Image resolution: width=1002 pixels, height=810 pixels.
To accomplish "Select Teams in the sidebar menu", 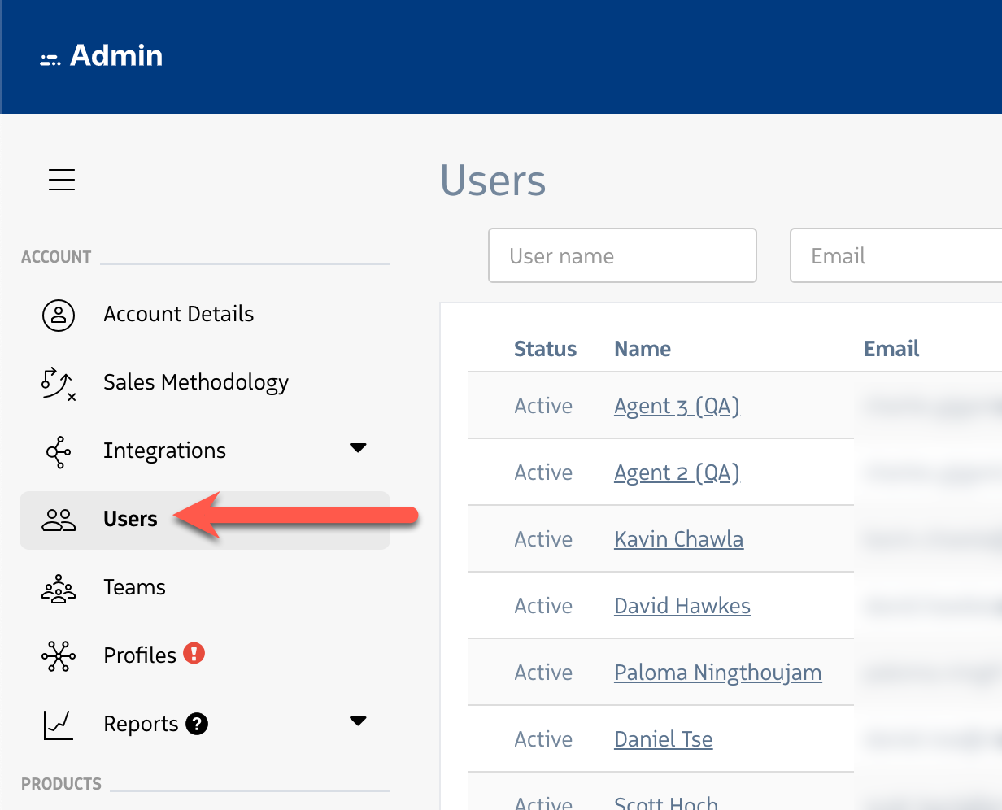I will tap(134, 587).
